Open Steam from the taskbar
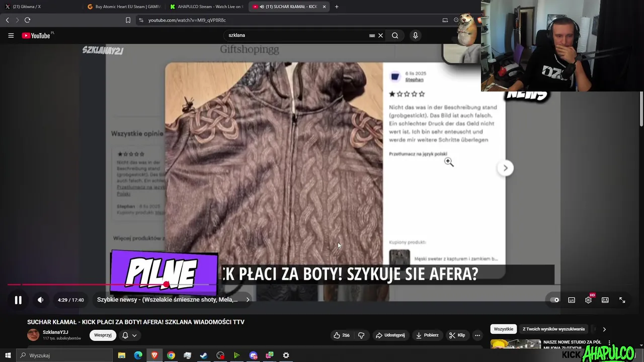Screen dimensions: 644x362 point(204,355)
